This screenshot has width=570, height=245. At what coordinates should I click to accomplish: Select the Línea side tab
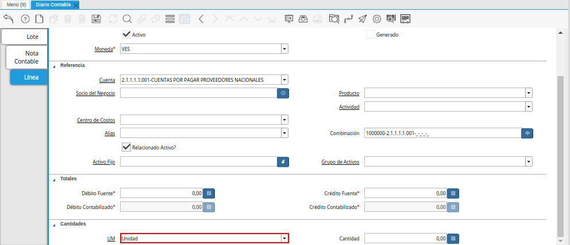pos(29,77)
